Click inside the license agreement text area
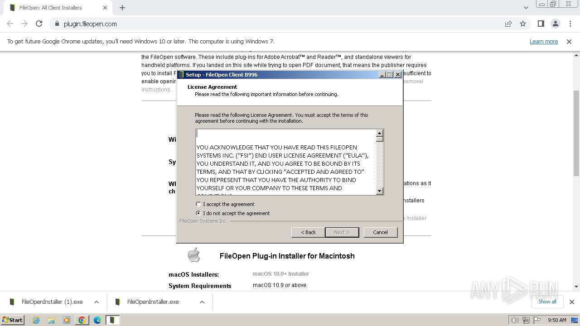Viewport: 580px width, 326px height. [286, 162]
